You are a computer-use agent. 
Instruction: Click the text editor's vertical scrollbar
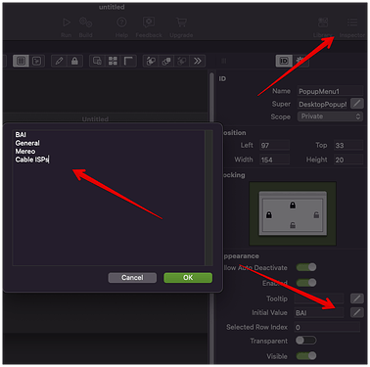tap(208, 198)
